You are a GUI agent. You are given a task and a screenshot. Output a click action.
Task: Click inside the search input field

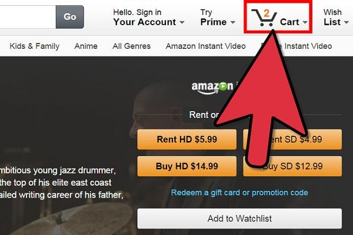point(28,17)
